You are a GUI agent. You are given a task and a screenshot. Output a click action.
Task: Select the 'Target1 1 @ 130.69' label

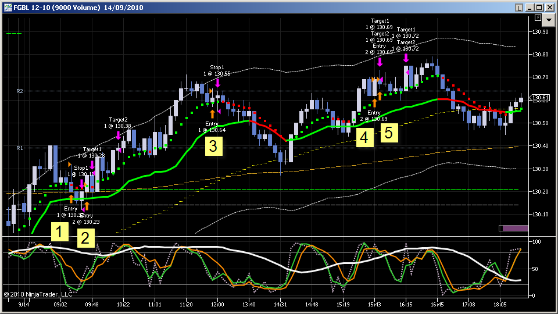[379, 24]
